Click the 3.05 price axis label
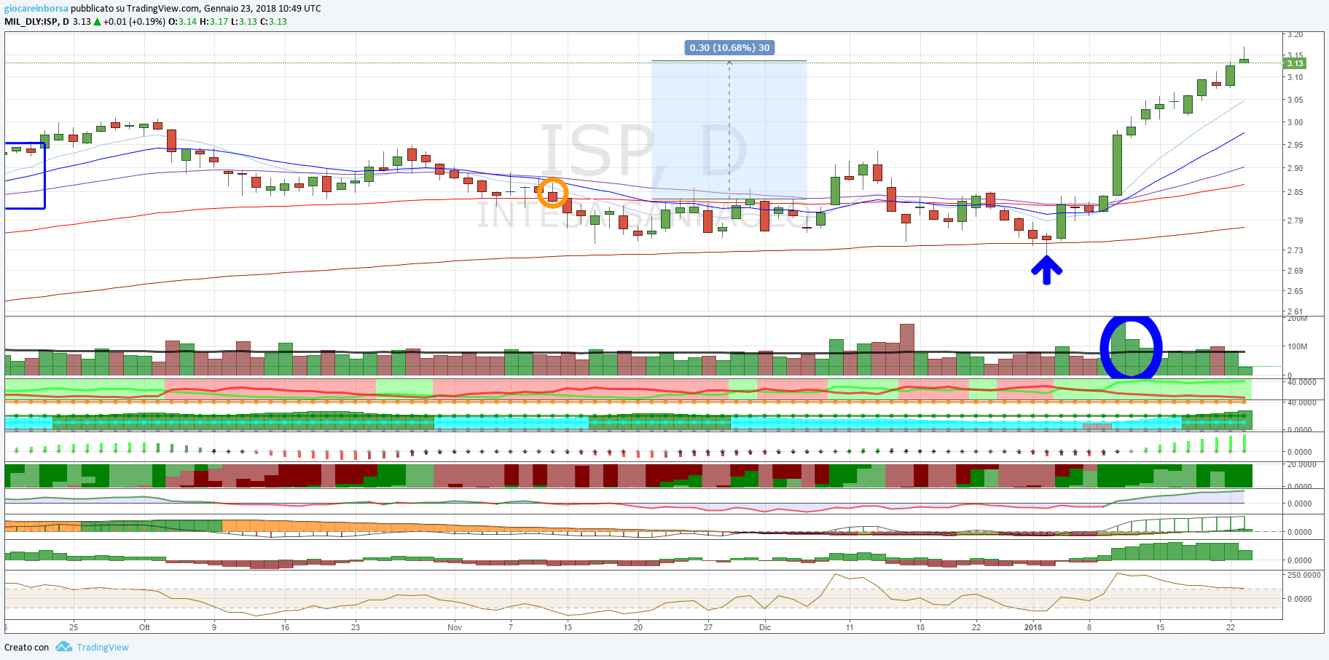This screenshot has width=1329, height=660. coord(1295,100)
